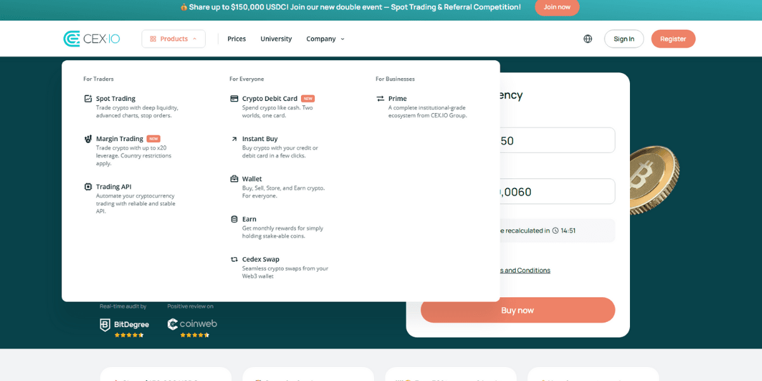Click the Wallet briefcase icon
The height and width of the screenshot is (381, 762).
tap(234, 179)
